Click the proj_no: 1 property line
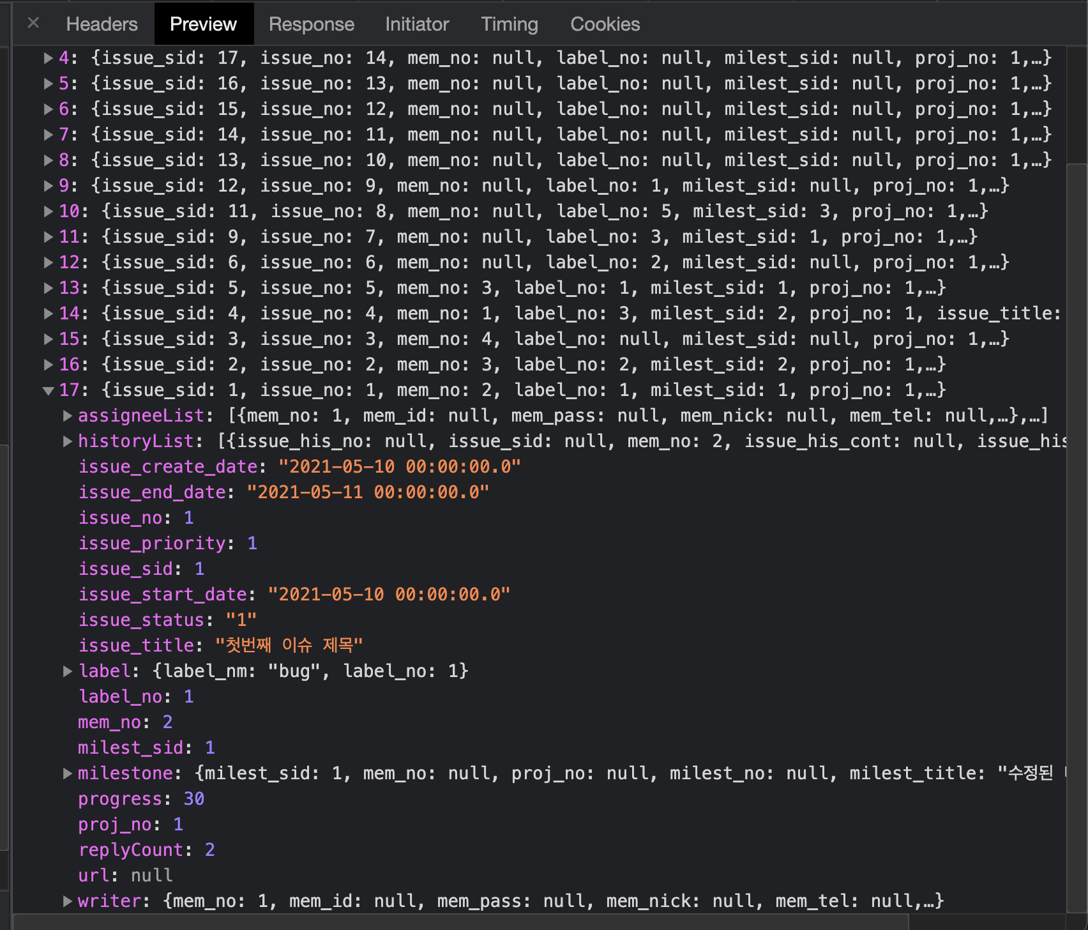The width and height of the screenshot is (1088, 930). click(130, 825)
